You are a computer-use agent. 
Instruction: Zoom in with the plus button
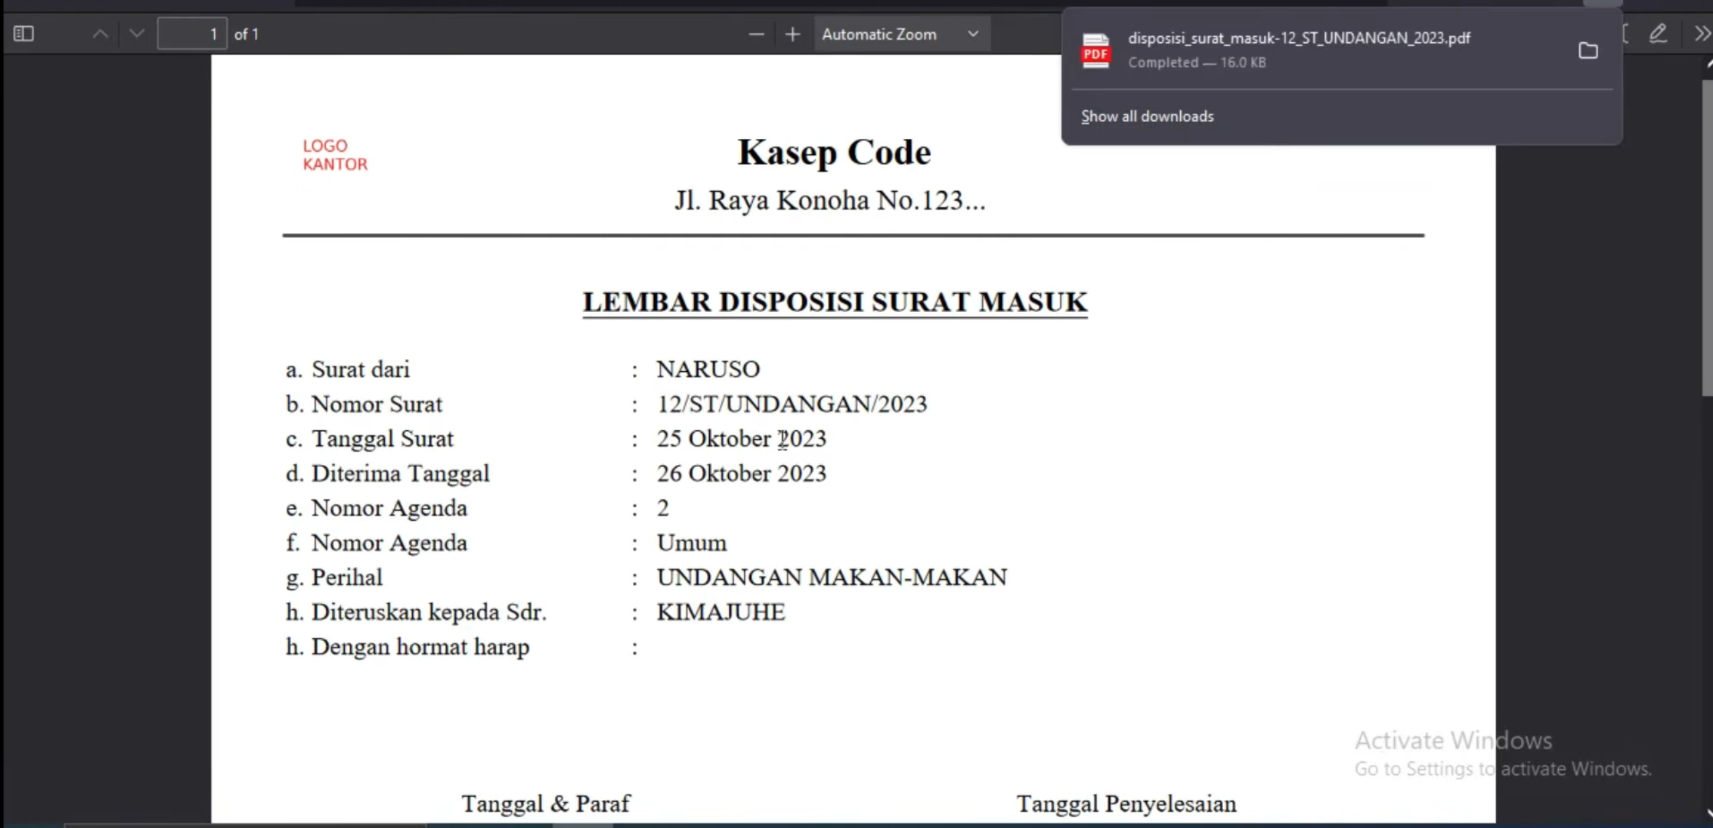(x=792, y=34)
